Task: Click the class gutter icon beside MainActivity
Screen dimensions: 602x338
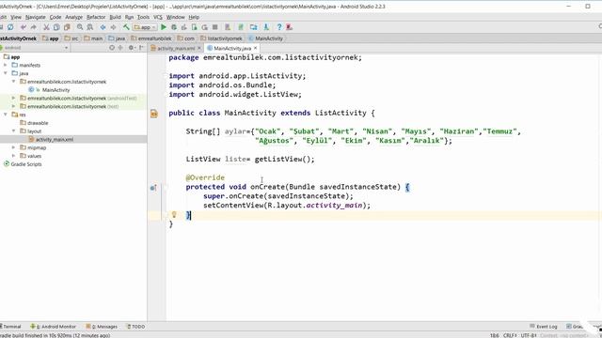Action: (154, 114)
